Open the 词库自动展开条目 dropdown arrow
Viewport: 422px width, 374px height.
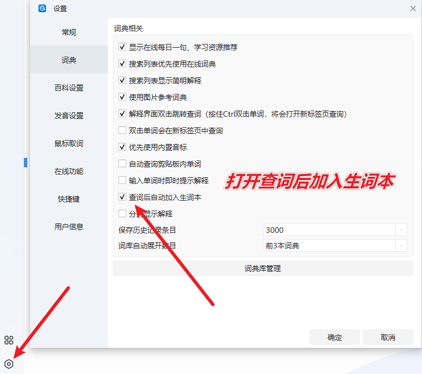click(x=401, y=246)
